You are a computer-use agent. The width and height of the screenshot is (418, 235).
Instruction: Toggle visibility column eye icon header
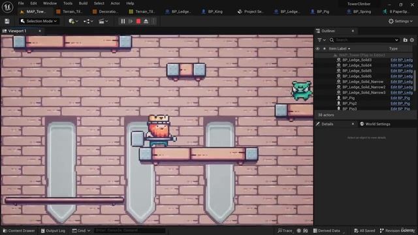317,49
